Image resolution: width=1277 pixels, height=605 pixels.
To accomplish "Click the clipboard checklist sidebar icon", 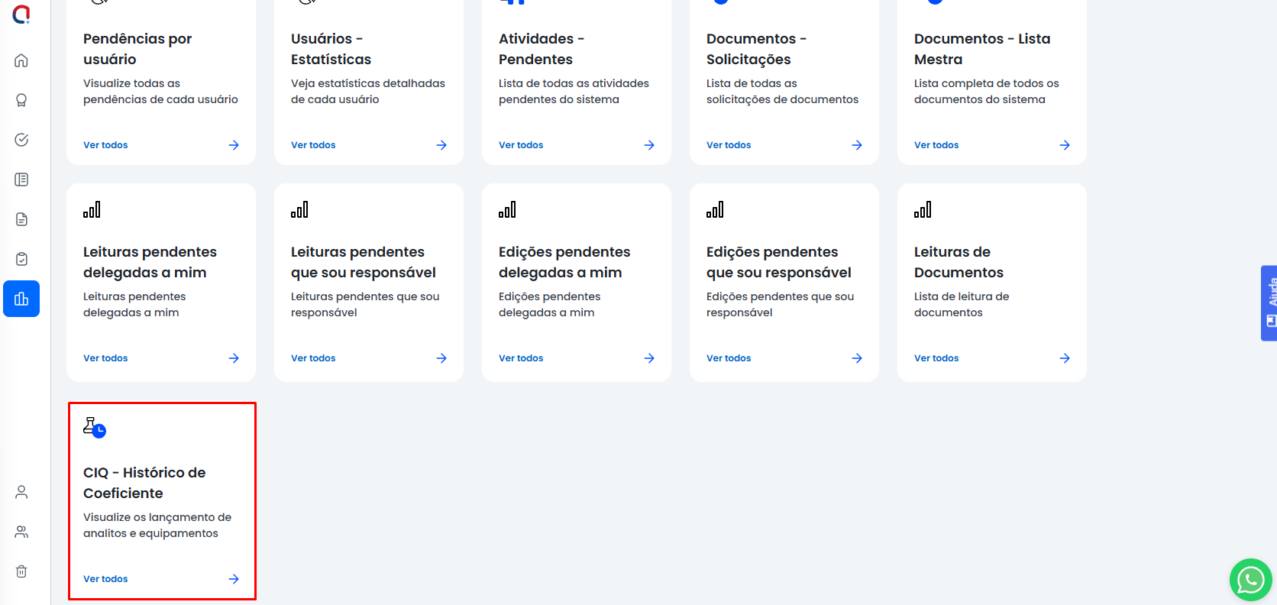I will [21, 259].
